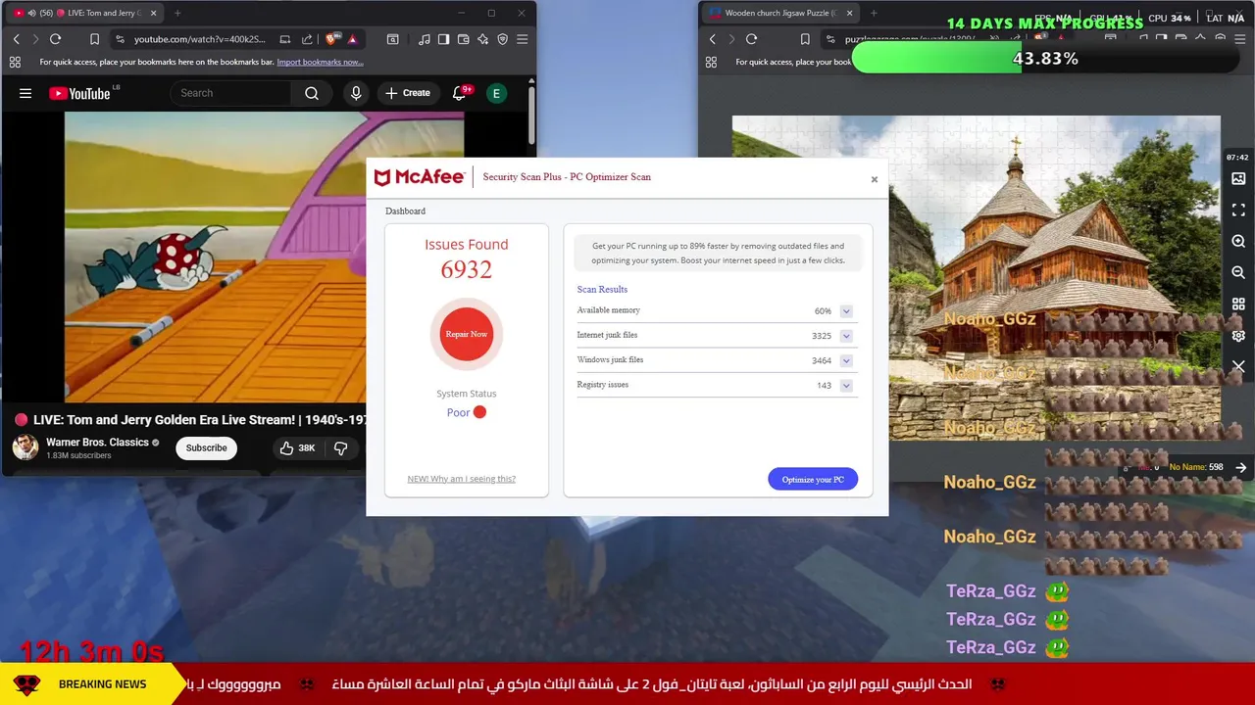Click the Optimize your PC button
Viewport: 1255px width, 705px height.
(x=813, y=479)
